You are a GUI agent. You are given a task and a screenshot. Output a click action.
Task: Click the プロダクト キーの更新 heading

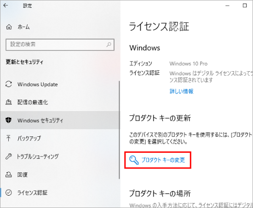[160, 118]
